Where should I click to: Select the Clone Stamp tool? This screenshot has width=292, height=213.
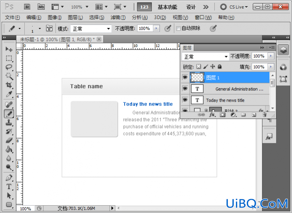click(9, 123)
